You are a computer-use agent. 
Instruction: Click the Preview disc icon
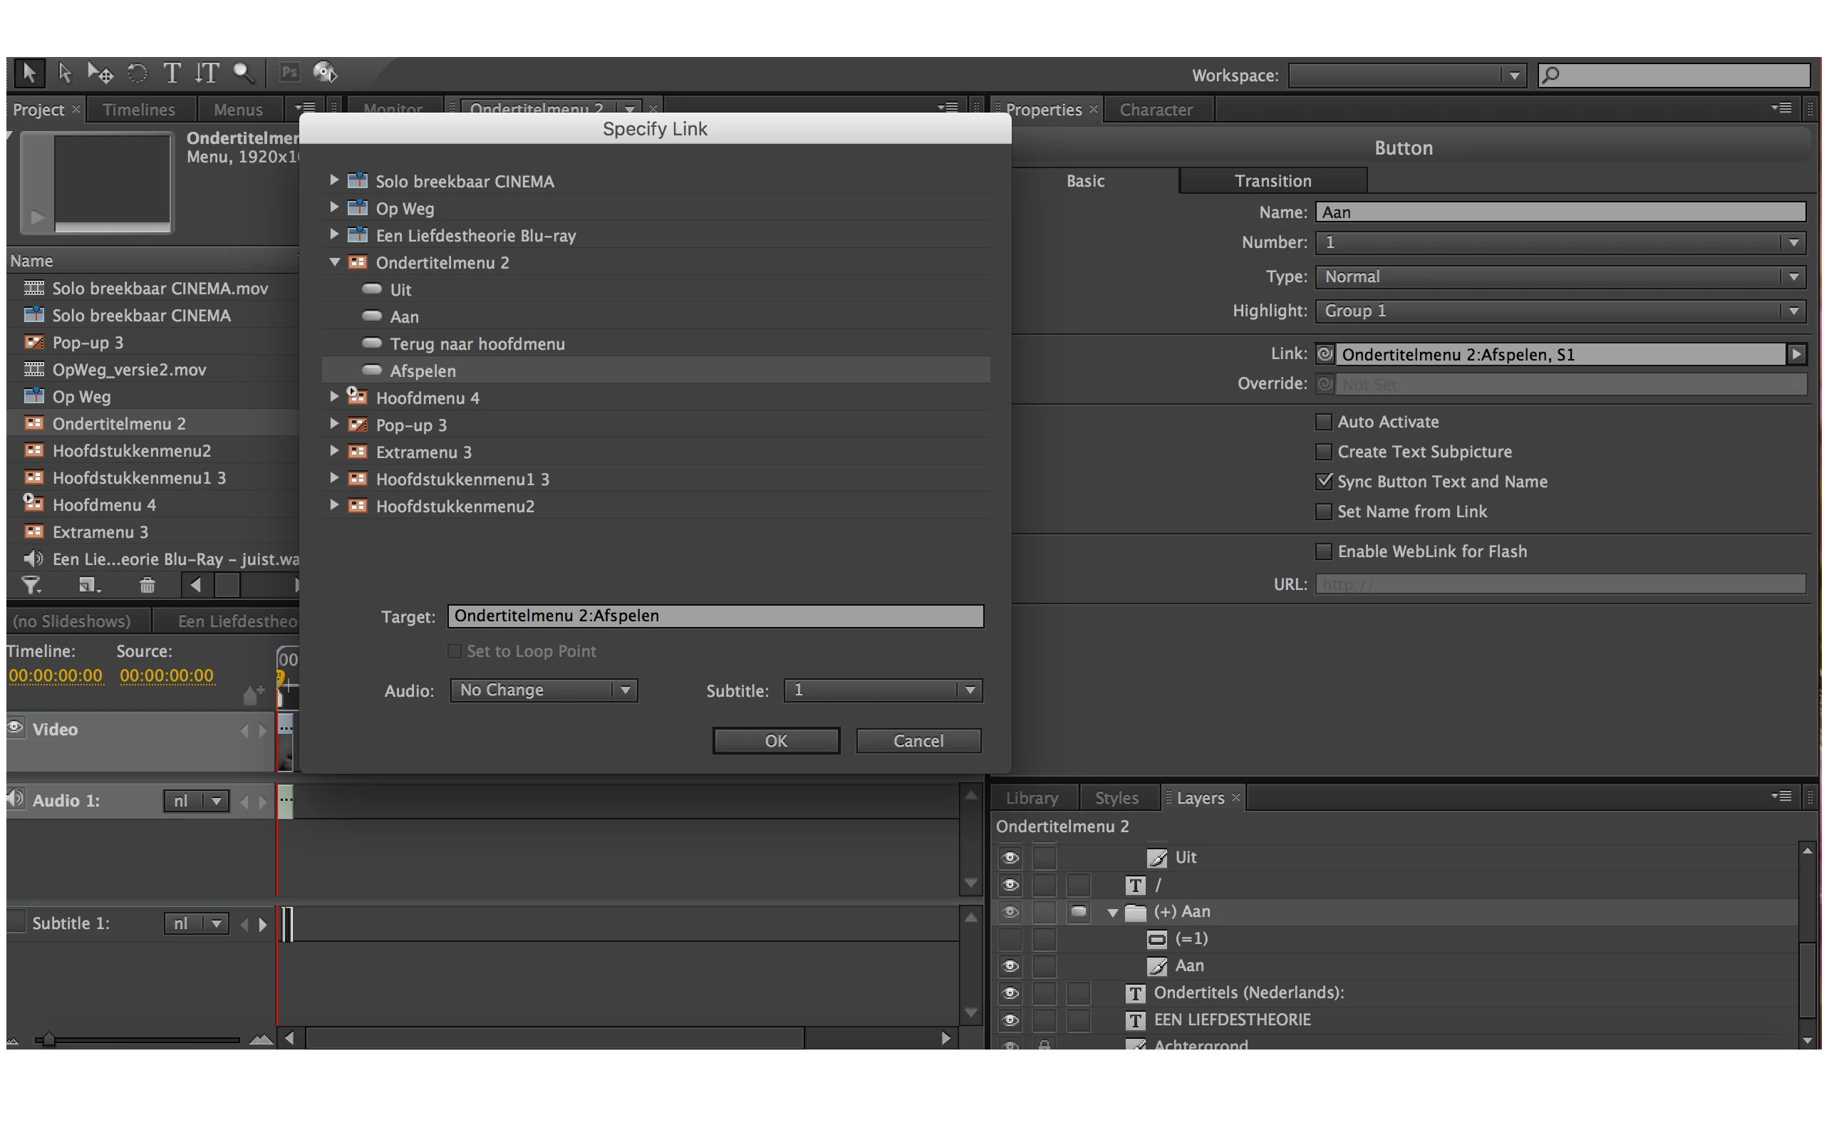(325, 73)
